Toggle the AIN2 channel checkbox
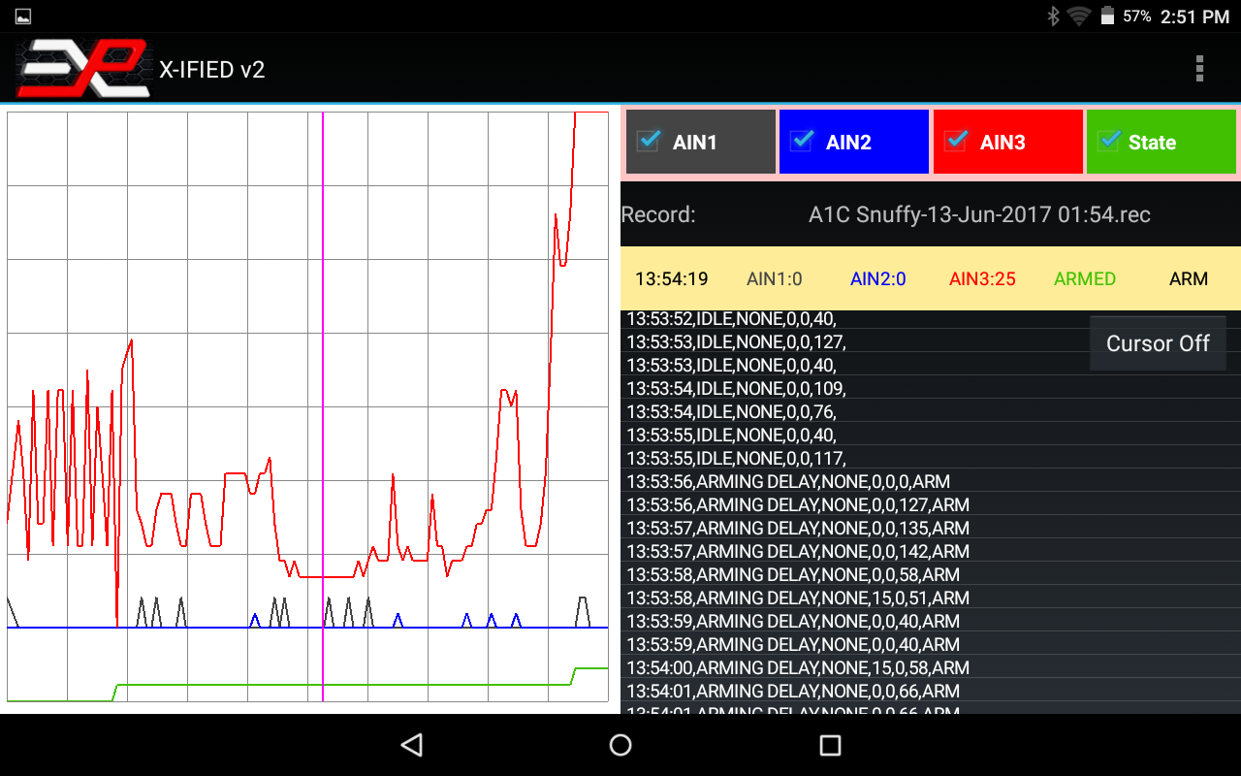The height and width of the screenshot is (776, 1241). tap(802, 142)
